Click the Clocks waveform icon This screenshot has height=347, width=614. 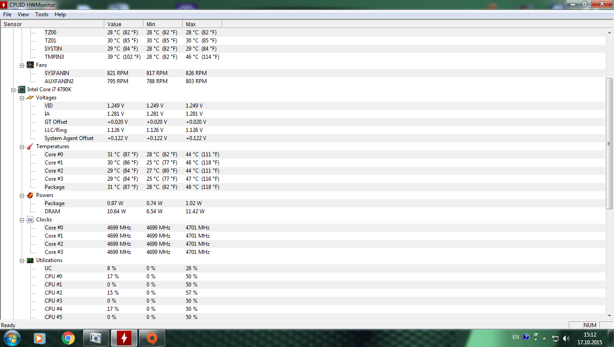click(x=30, y=220)
